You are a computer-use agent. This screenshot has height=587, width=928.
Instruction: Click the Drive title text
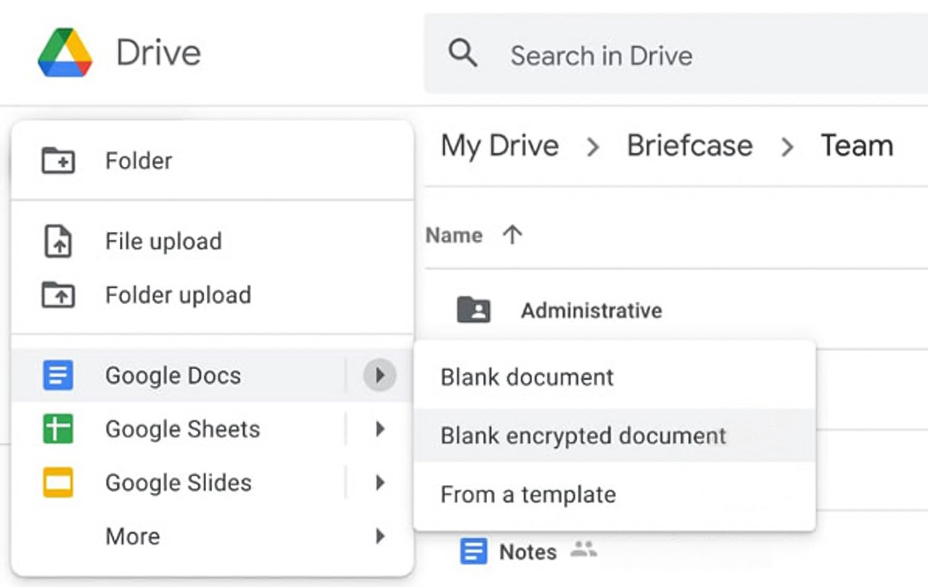pos(158,53)
